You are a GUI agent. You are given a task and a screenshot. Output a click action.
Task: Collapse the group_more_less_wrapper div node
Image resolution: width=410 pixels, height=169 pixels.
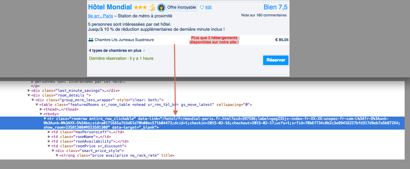33,100
